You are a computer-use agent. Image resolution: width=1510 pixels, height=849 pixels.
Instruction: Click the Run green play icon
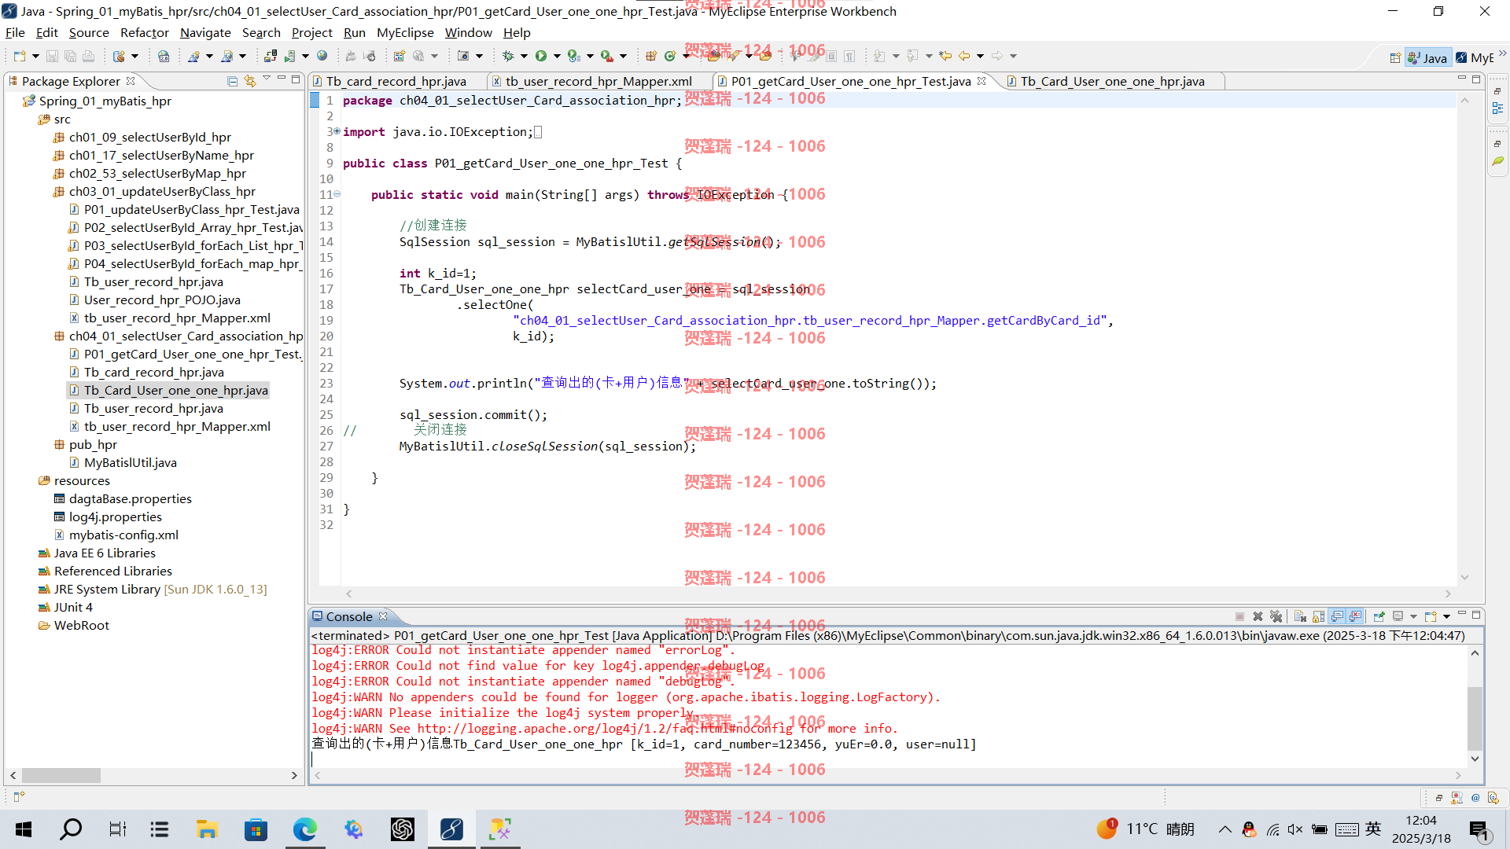(x=541, y=56)
